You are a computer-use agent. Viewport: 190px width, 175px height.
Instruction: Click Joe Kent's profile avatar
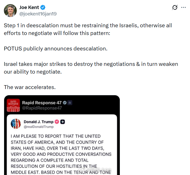click(x=10, y=11)
